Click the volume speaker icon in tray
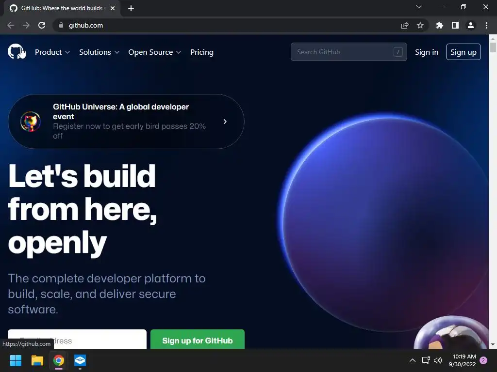This screenshot has height=372, width=497. (x=438, y=360)
